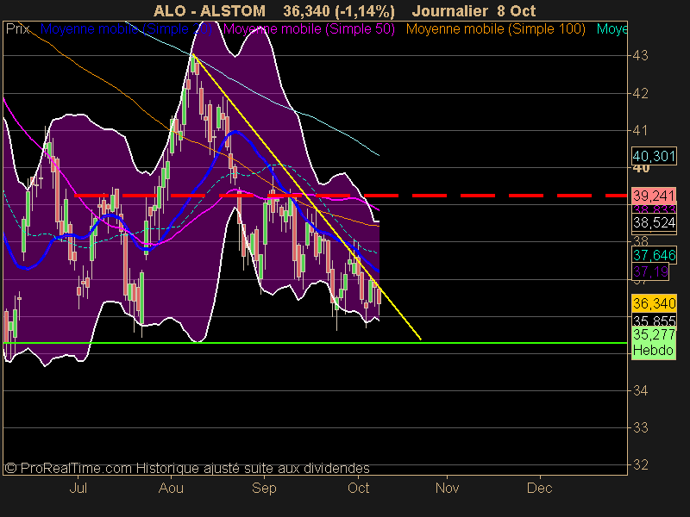Click the green "35,277 Hebdo" level label

[654, 343]
